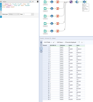Click the Value column header
The width and height of the screenshot is (93, 102).
click(x=80, y=45)
